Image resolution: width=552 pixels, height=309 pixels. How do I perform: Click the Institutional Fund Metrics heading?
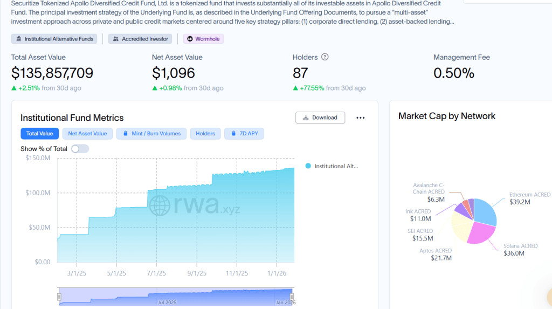[72, 118]
